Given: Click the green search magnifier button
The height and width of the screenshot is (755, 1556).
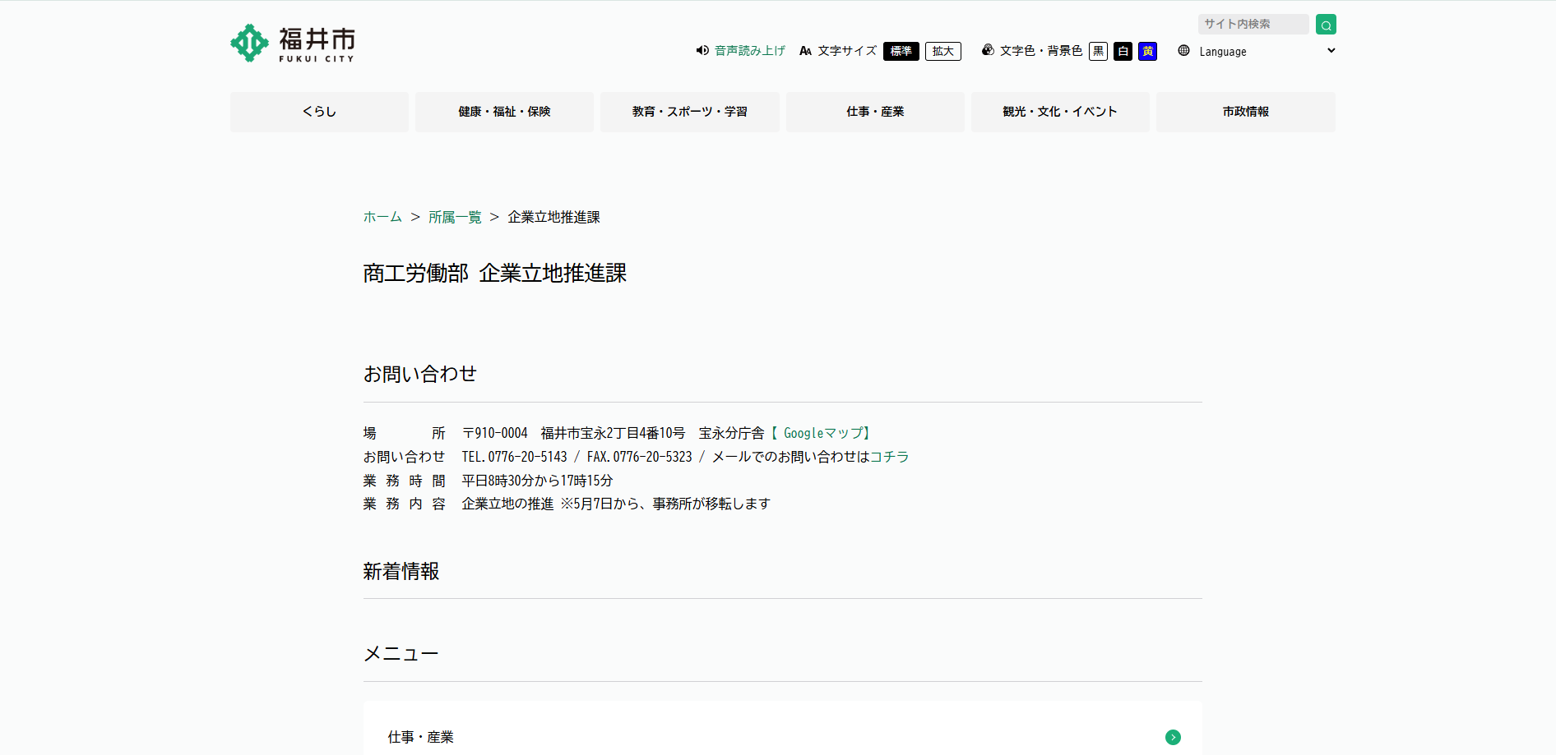Looking at the screenshot, I should (1326, 25).
